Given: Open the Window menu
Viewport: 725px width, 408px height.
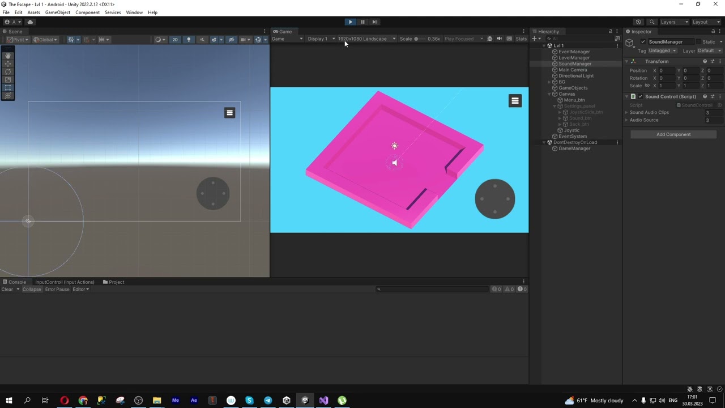Looking at the screenshot, I should point(134,12).
